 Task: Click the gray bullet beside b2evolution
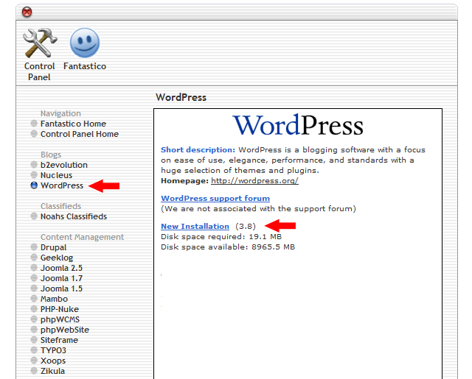(34, 164)
